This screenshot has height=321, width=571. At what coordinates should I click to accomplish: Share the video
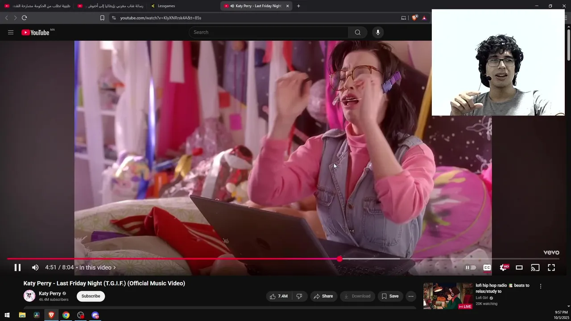tap(323, 296)
